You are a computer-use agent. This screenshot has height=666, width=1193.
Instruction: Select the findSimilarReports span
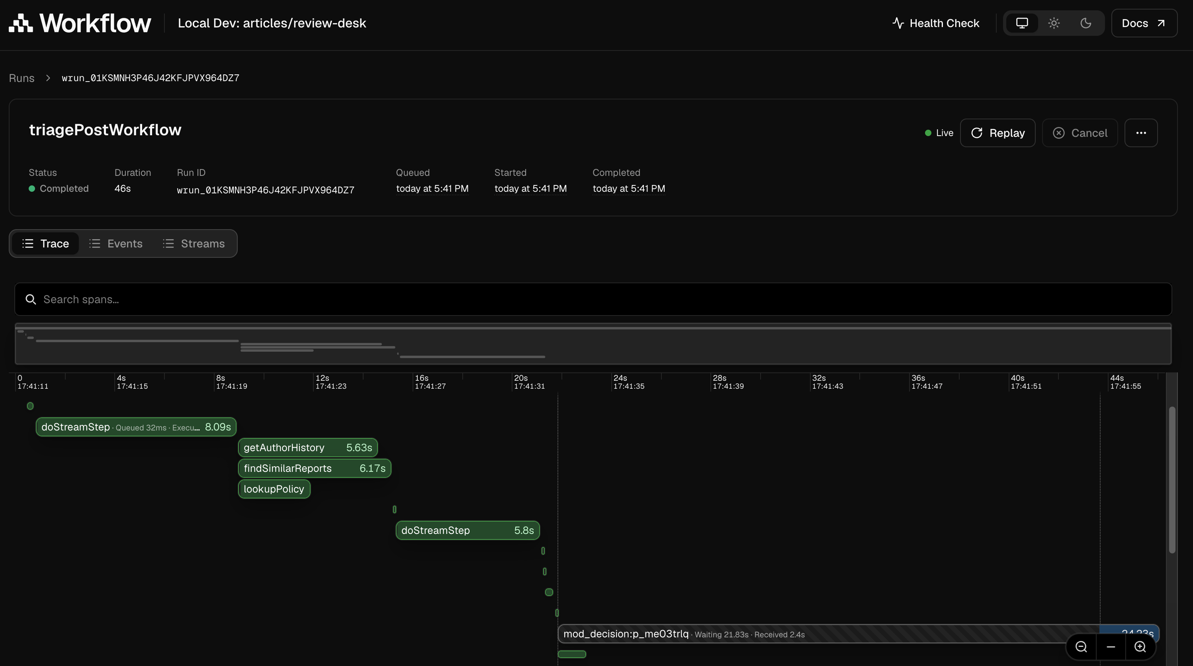pos(315,468)
